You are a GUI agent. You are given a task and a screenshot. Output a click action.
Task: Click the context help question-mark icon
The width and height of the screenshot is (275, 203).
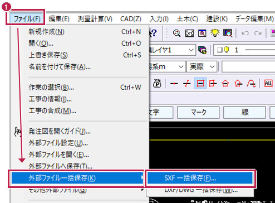coord(153,33)
